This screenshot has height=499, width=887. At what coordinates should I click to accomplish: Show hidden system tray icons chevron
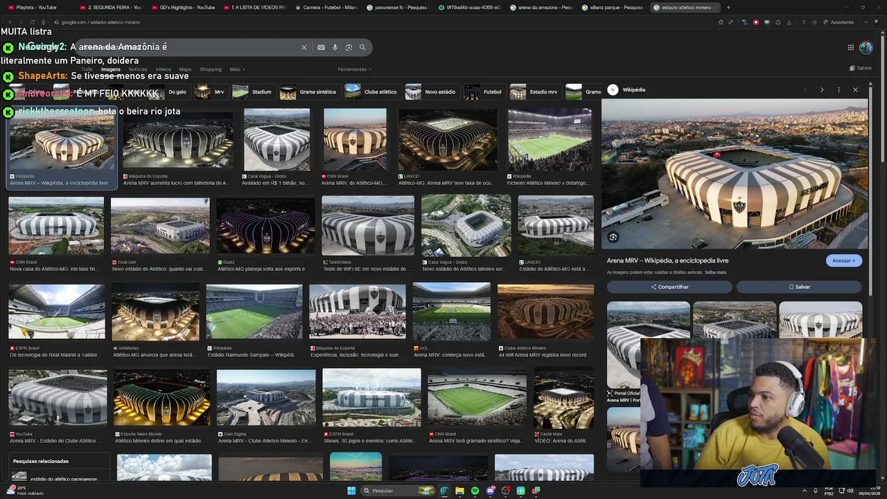(805, 491)
